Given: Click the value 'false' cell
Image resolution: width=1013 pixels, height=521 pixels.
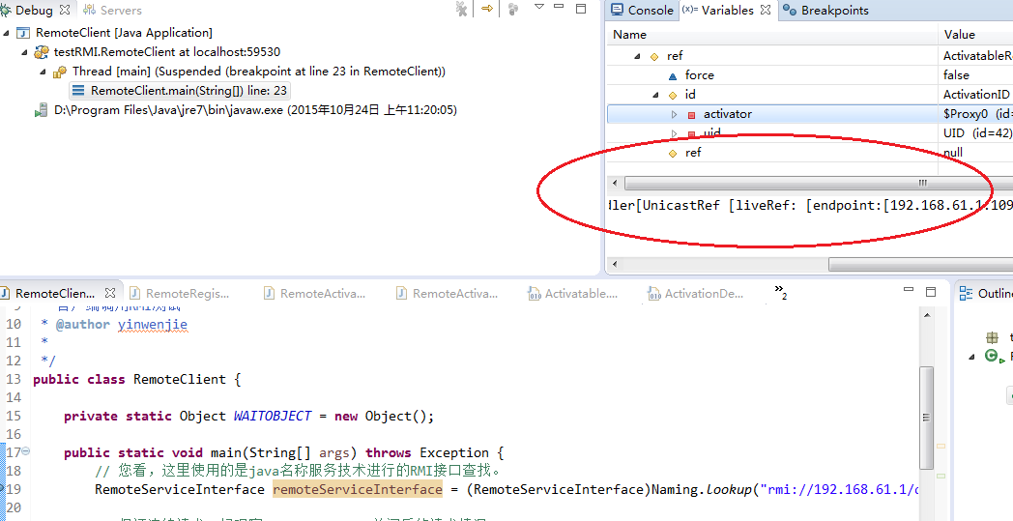Looking at the screenshot, I should point(956,75).
